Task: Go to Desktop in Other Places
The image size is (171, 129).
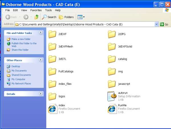Action: [16, 66]
